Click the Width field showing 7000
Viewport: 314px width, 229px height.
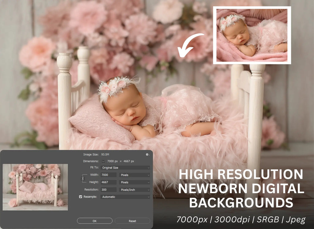tap(109, 175)
